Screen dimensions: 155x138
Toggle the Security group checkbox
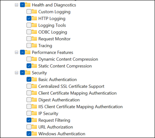22,73
